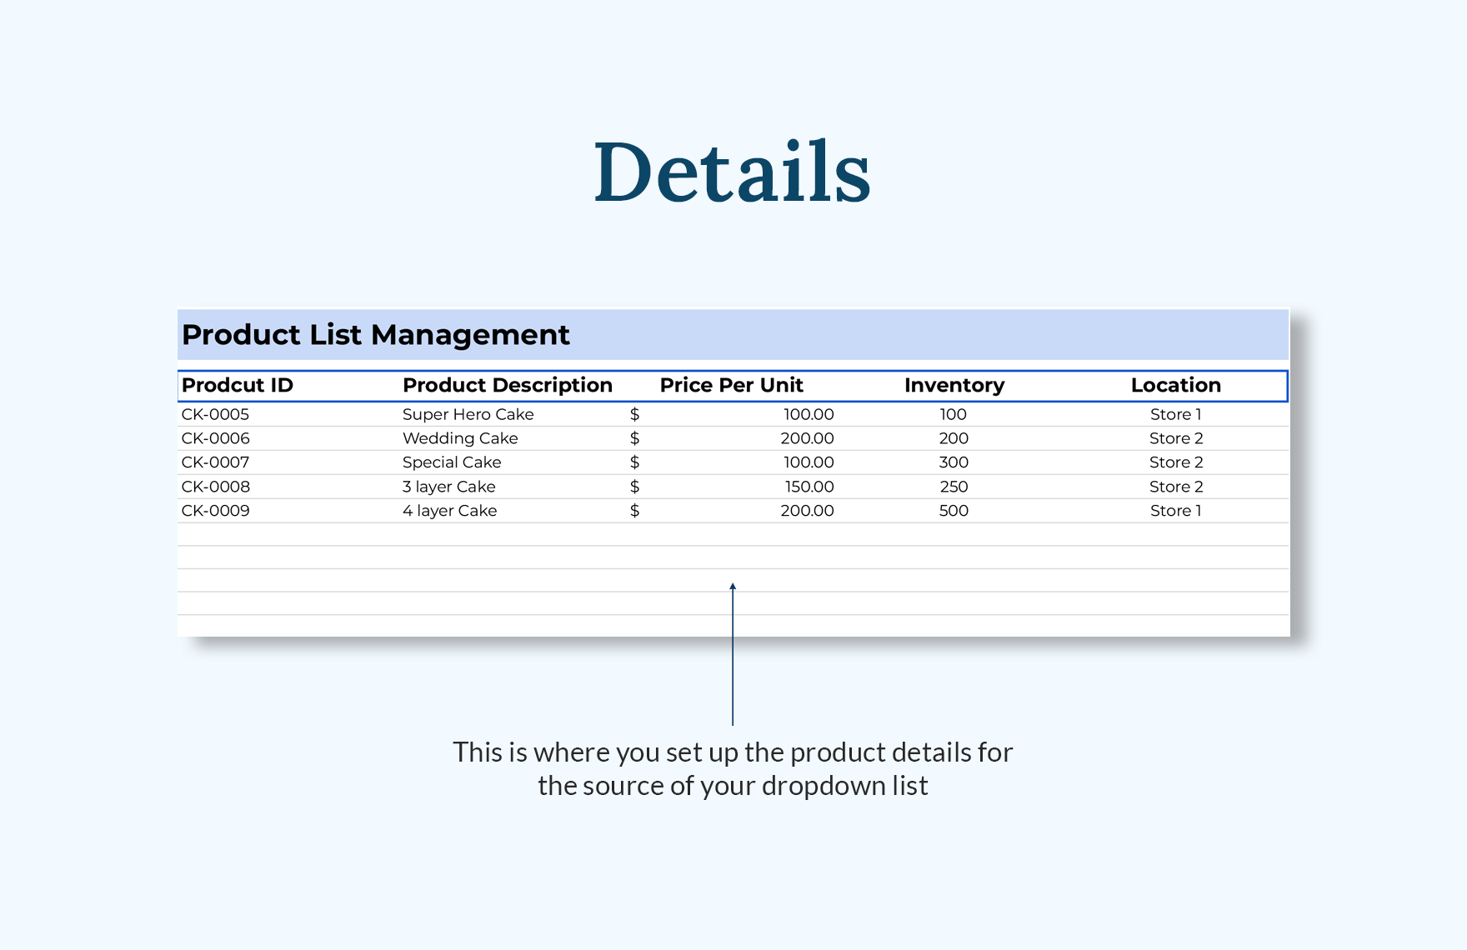1467x950 pixels.
Task: Click the 150.00 price value for CK-0008
Action: coord(807,487)
